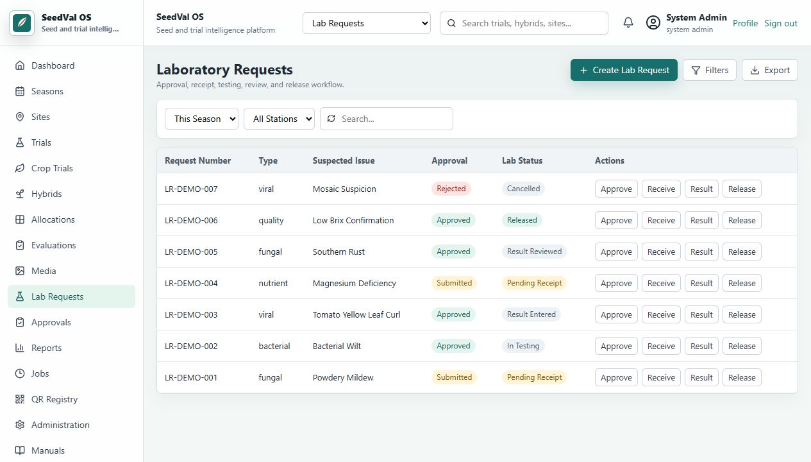Click the Sites map pin icon

20,117
